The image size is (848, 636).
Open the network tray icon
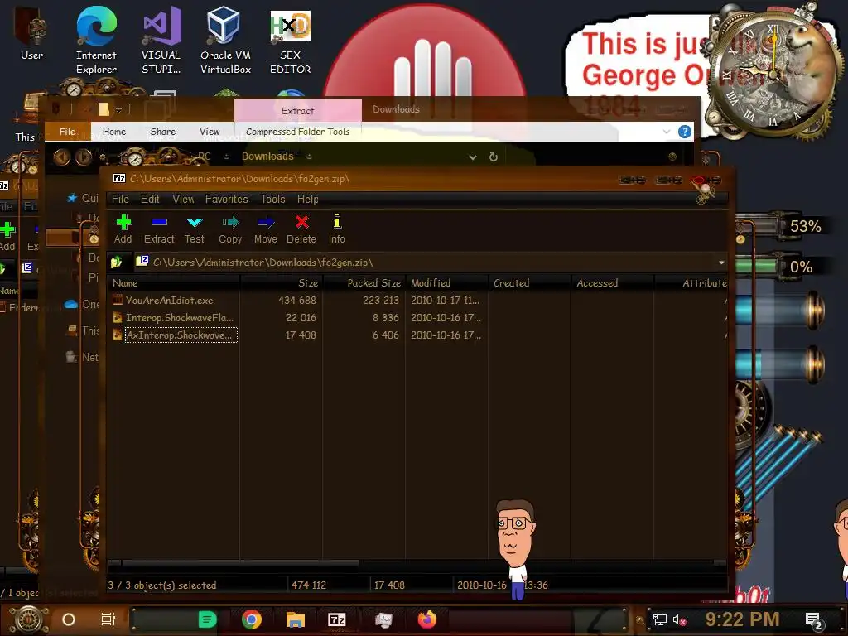click(659, 619)
